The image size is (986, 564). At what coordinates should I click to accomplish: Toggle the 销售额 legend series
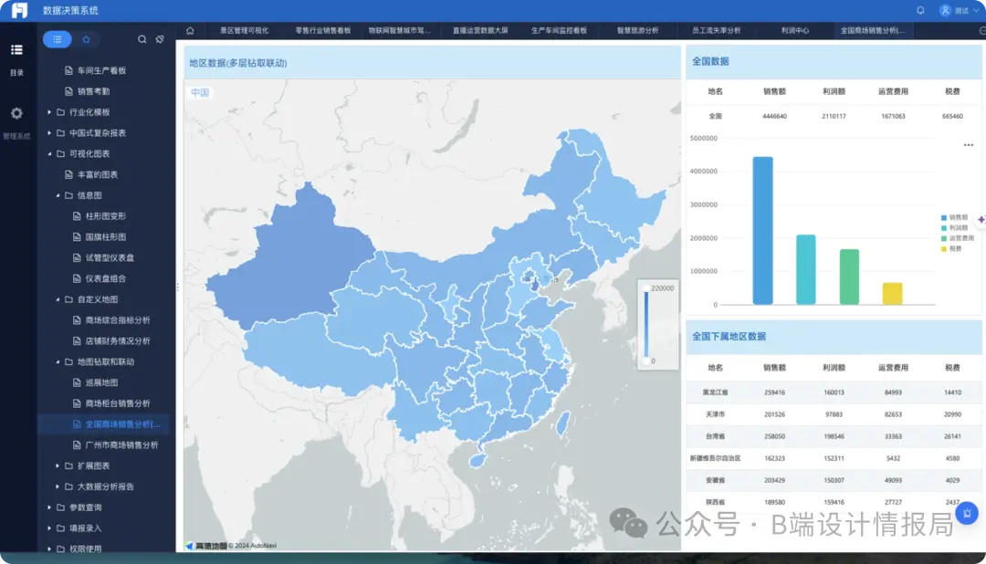(x=957, y=217)
